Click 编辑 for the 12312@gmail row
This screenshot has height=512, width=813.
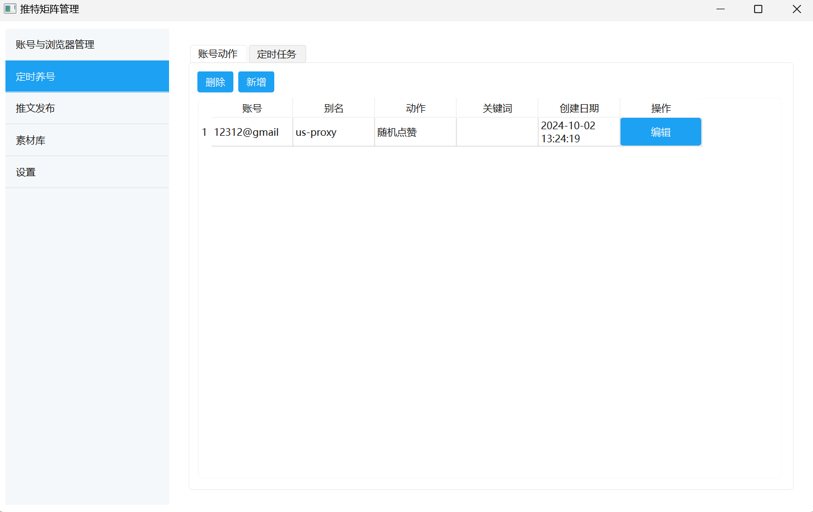(x=660, y=132)
